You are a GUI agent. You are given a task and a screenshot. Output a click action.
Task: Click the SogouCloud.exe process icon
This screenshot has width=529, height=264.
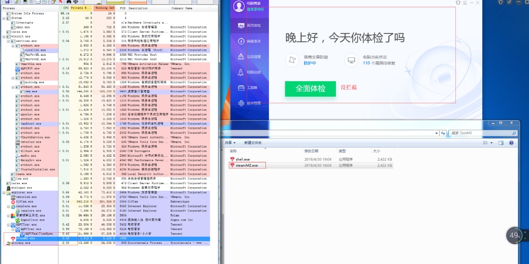[18, 220]
